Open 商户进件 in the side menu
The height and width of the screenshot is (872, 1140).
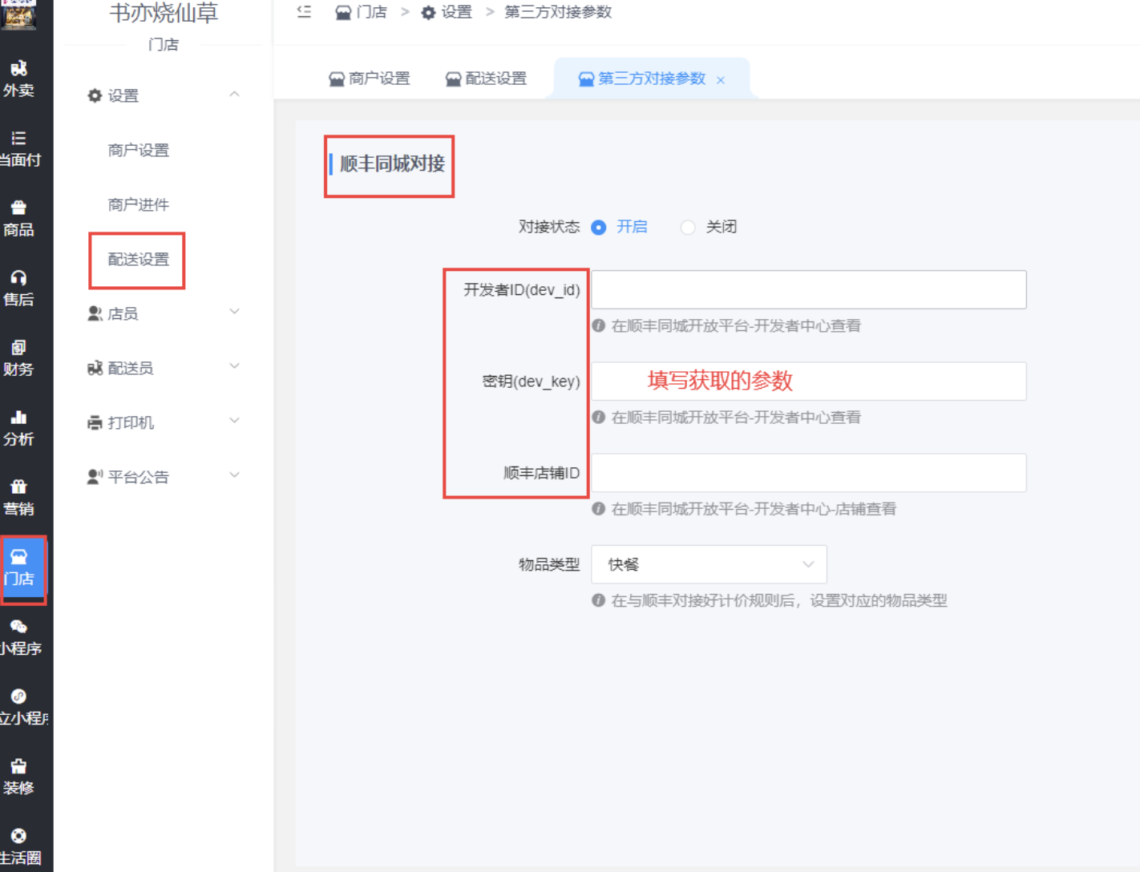(x=139, y=204)
